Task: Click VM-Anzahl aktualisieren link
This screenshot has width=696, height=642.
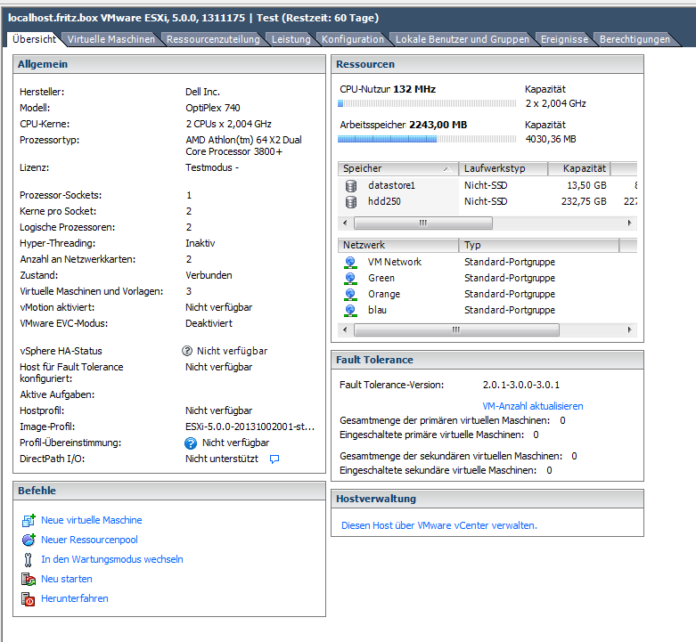Action: coord(533,406)
